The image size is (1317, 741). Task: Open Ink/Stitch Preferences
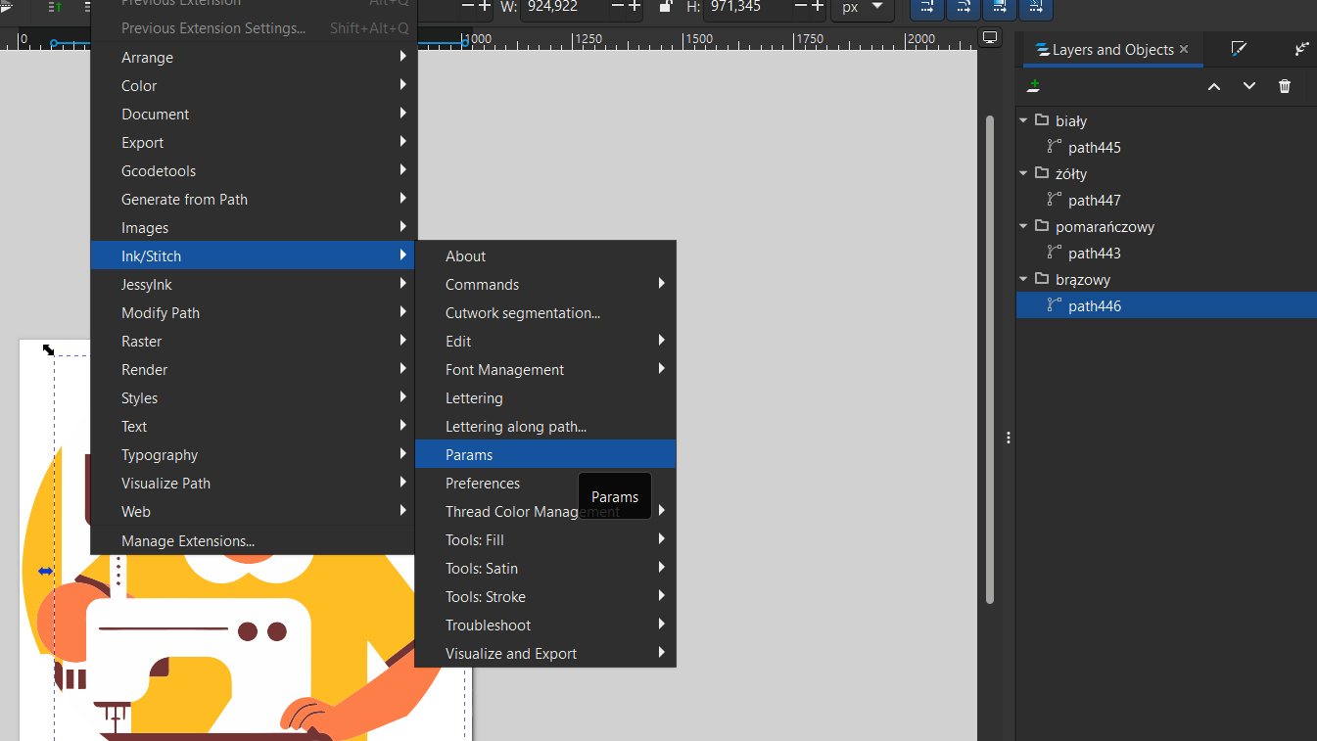point(545,484)
